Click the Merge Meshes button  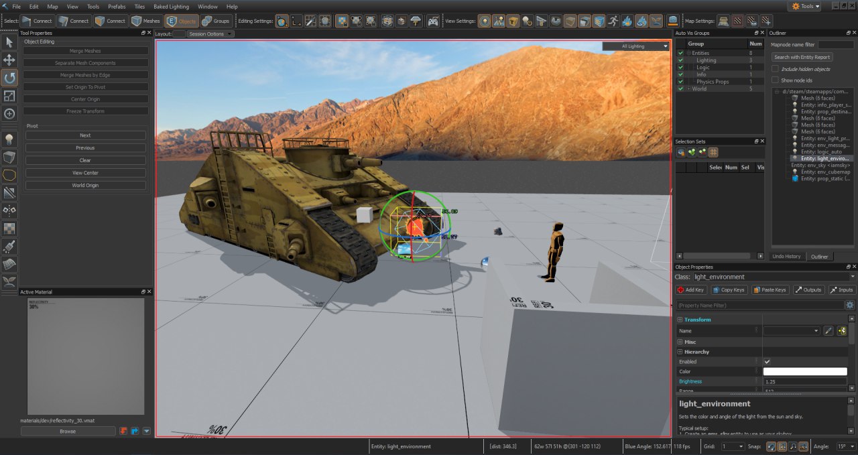86,51
